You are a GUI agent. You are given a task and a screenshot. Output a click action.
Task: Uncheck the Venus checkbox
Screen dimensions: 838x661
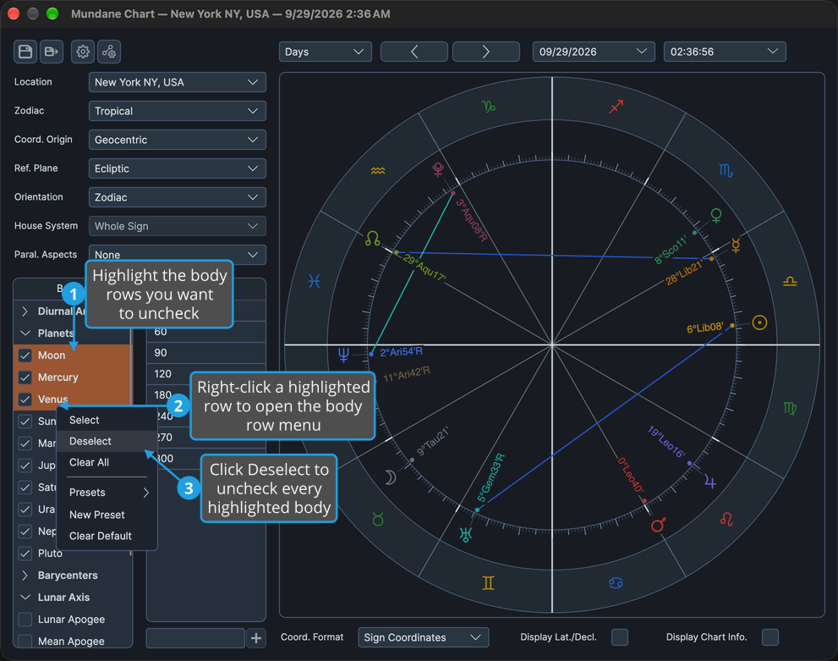[x=25, y=399]
